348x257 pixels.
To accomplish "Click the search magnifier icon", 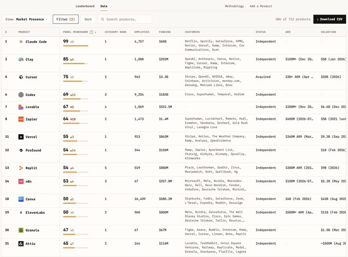I will click(x=102, y=19).
